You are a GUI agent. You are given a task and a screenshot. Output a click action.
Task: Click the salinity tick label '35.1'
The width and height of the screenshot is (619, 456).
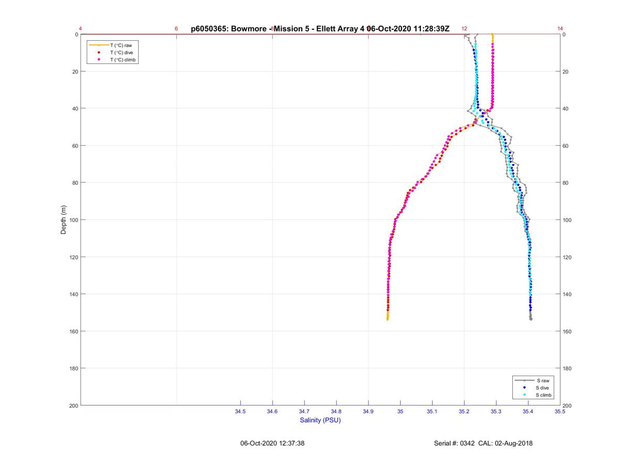pos(432,412)
